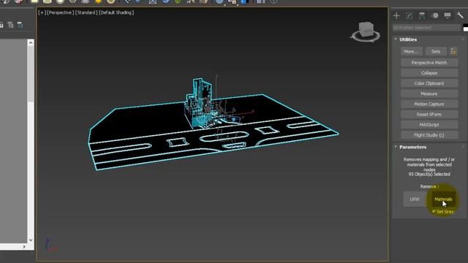468x263 pixels.
Task: Launch the Measure utility
Action: [x=429, y=94]
